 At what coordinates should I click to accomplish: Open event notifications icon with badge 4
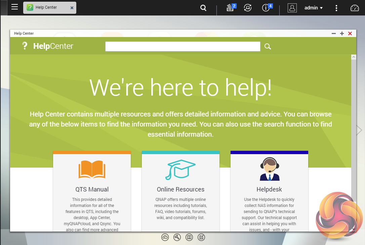[x=267, y=7]
